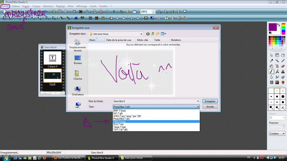Viewport: 287px width, 161px height.
Task: Click the Zoom in magnifier icon
Action: pyautogui.click(x=159, y=11)
